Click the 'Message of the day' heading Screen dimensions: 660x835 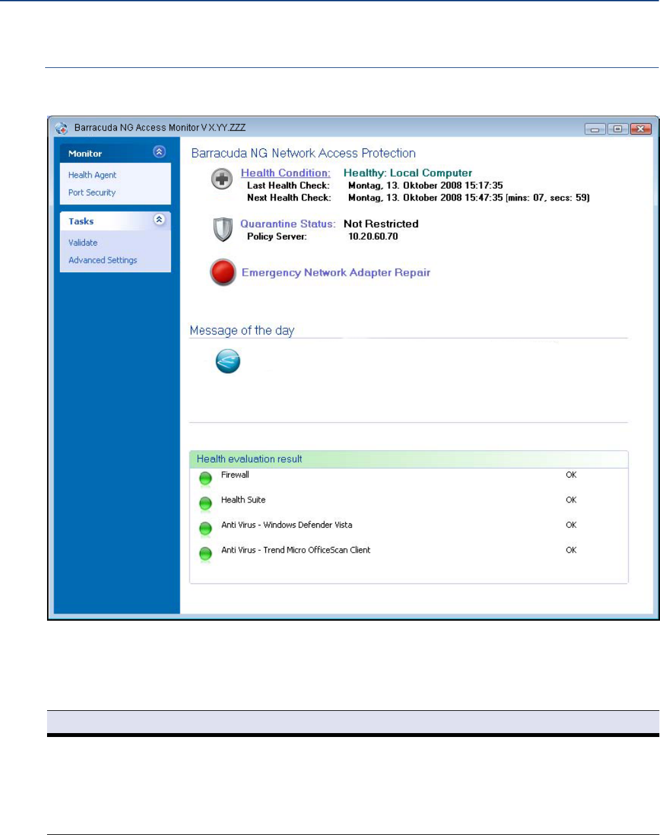[242, 331]
